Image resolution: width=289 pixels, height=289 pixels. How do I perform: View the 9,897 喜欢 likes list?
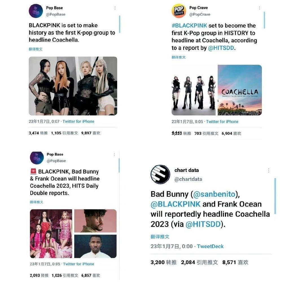[x=91, y=133]
